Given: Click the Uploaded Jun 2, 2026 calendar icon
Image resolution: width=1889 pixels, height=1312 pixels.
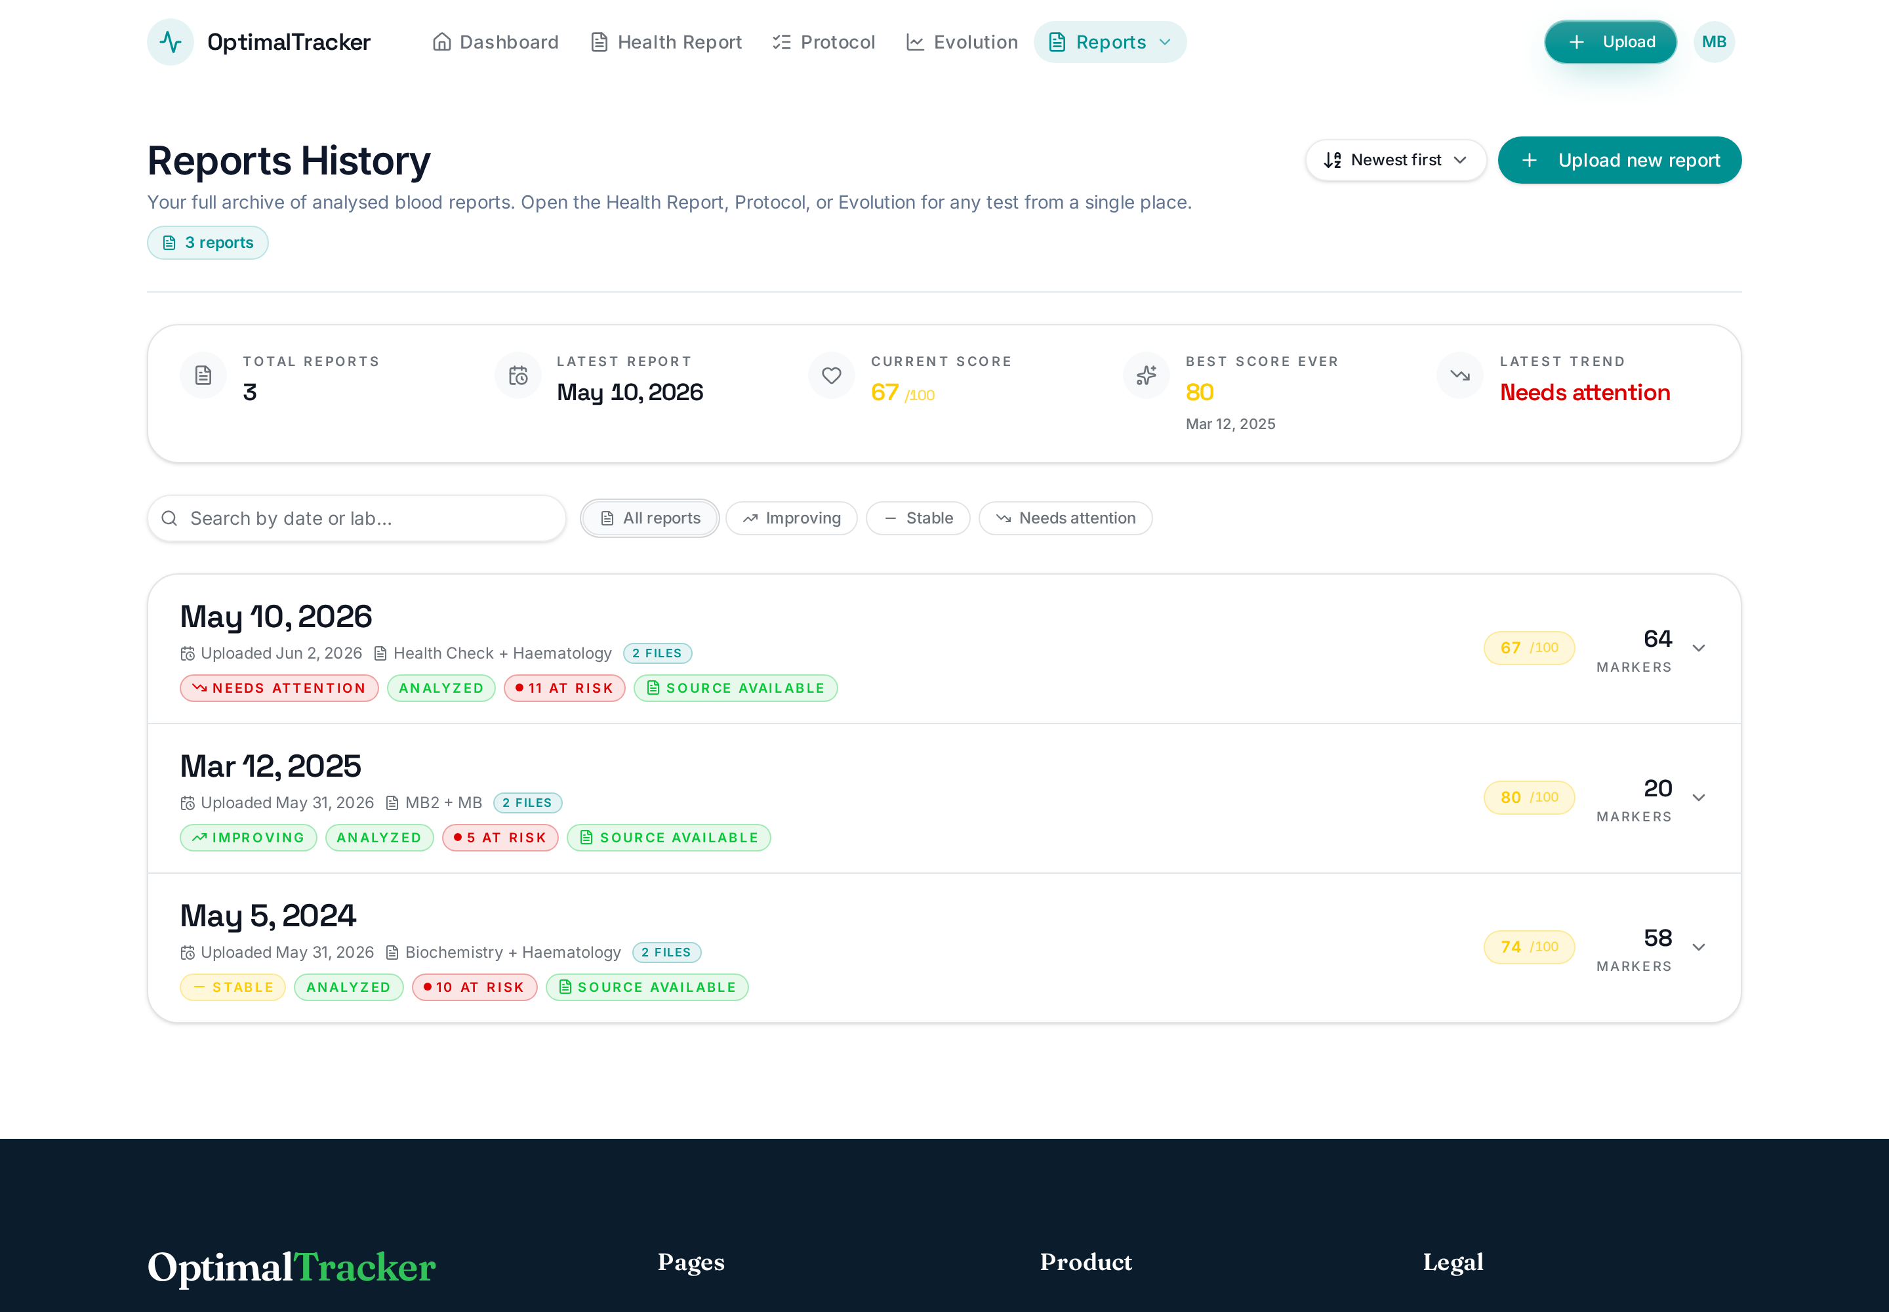Looking at the screenshot, I should point(188,653).
